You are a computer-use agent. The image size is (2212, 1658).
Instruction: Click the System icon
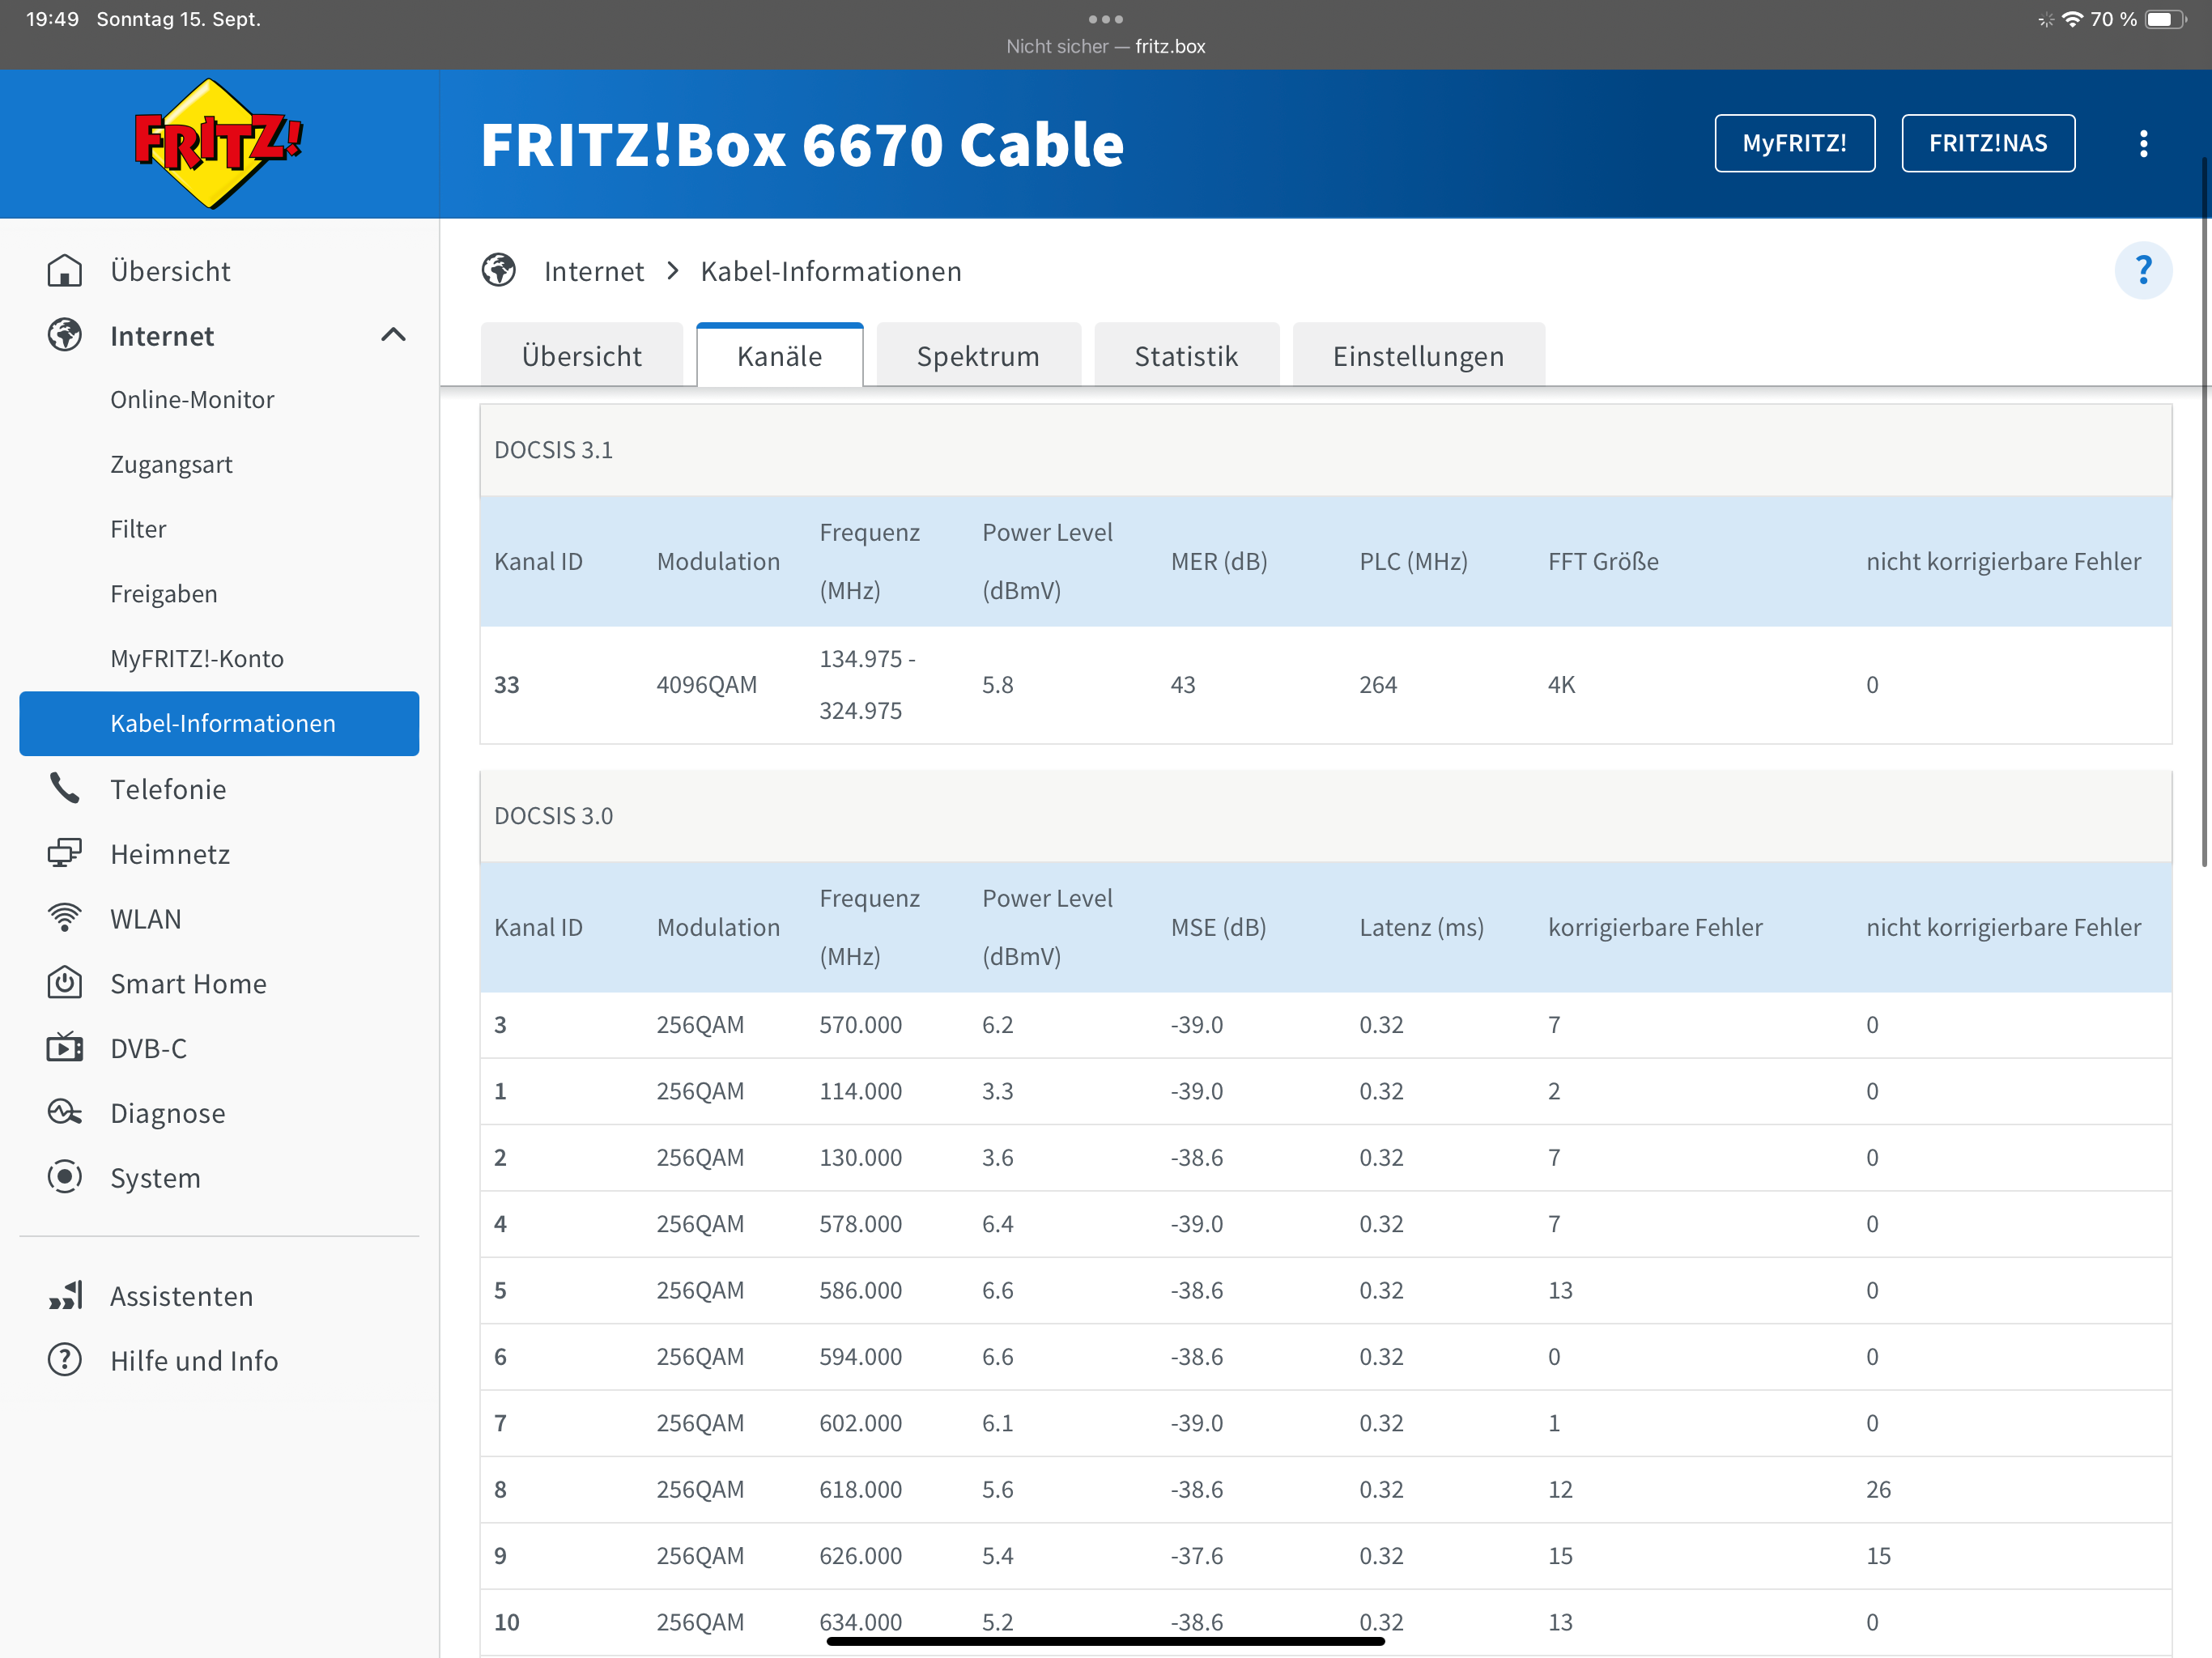click(x=65, y=1177)
